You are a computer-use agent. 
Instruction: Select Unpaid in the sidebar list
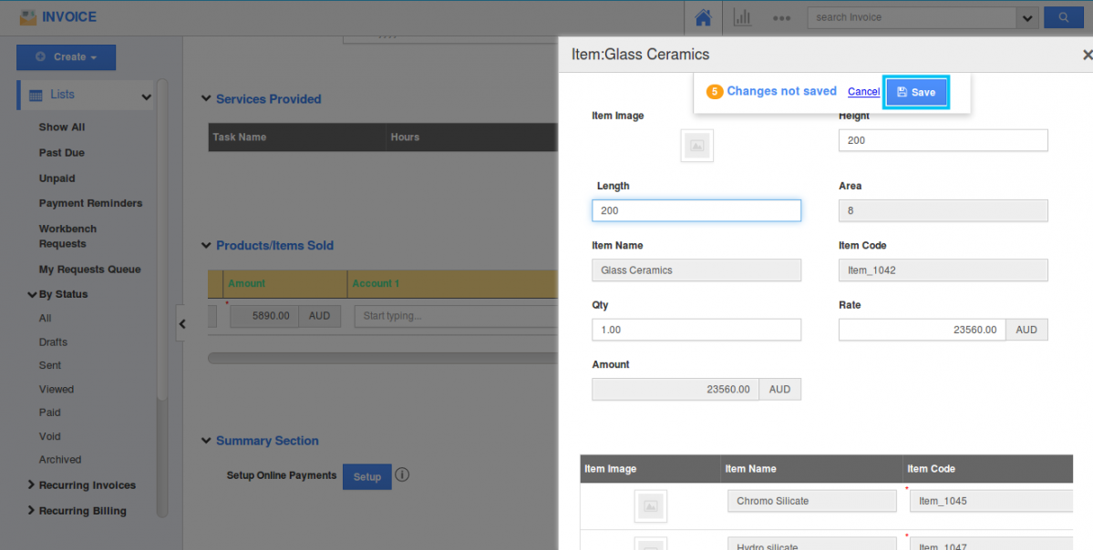pos(57,178)
